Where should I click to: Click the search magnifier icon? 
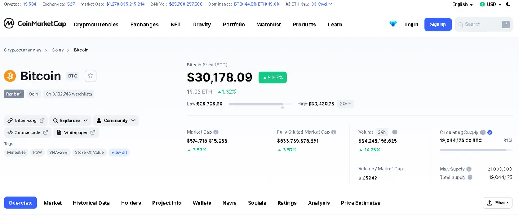[x=461, y=24]
